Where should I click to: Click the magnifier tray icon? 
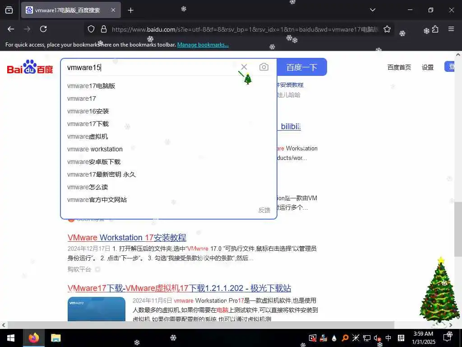(x=345, y=338)
